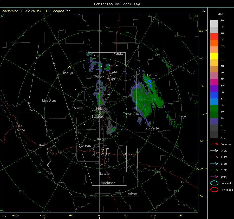Click the Sylvan label
Image resolution: width=234 pixels, height=219 pixels.
click(99, 77)
